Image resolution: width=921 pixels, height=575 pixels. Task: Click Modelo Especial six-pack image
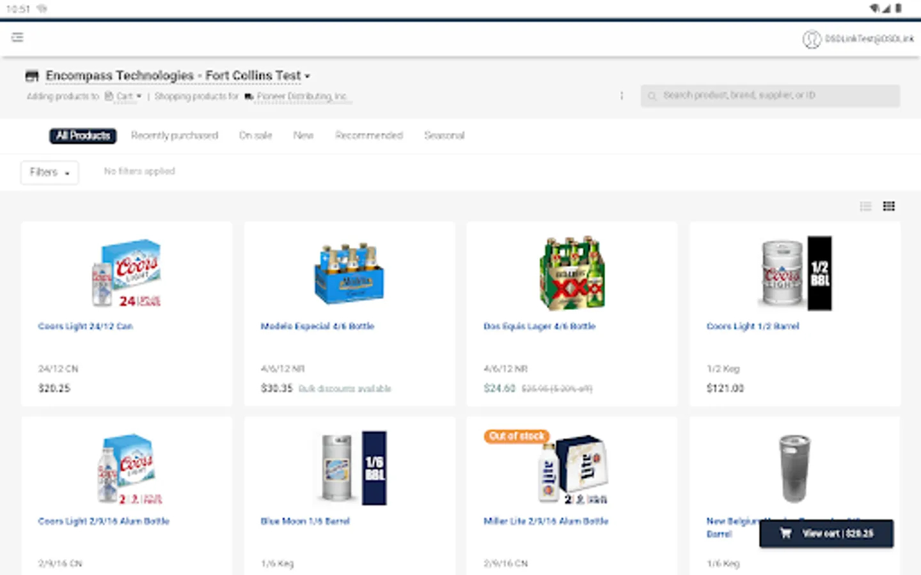349,273
